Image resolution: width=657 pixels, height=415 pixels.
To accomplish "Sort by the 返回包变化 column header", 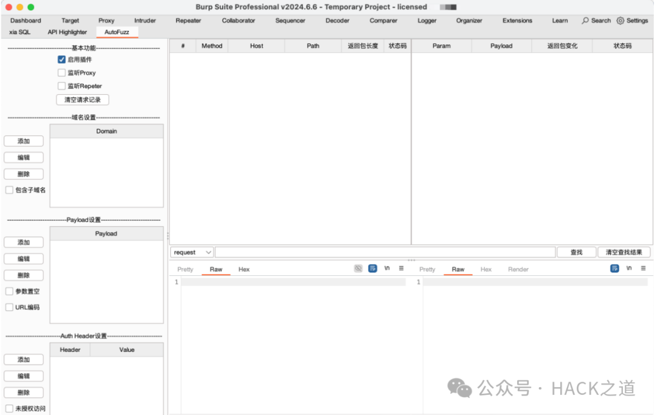I will (562, 46).
